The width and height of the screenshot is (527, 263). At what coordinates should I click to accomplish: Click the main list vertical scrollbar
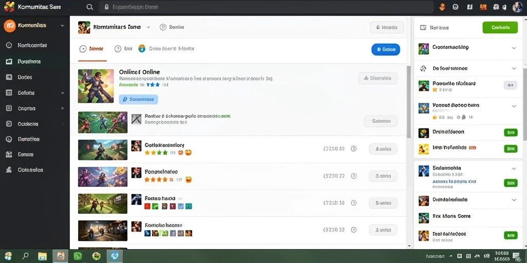click(409, 102)
